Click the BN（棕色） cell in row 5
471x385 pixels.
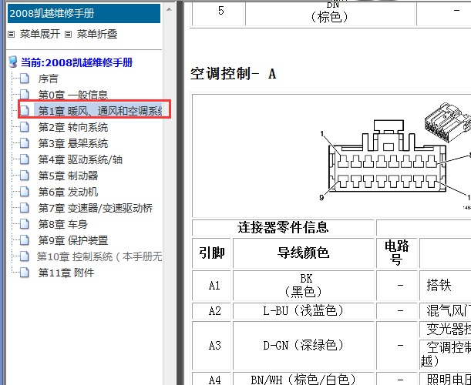tap(331, 14)
